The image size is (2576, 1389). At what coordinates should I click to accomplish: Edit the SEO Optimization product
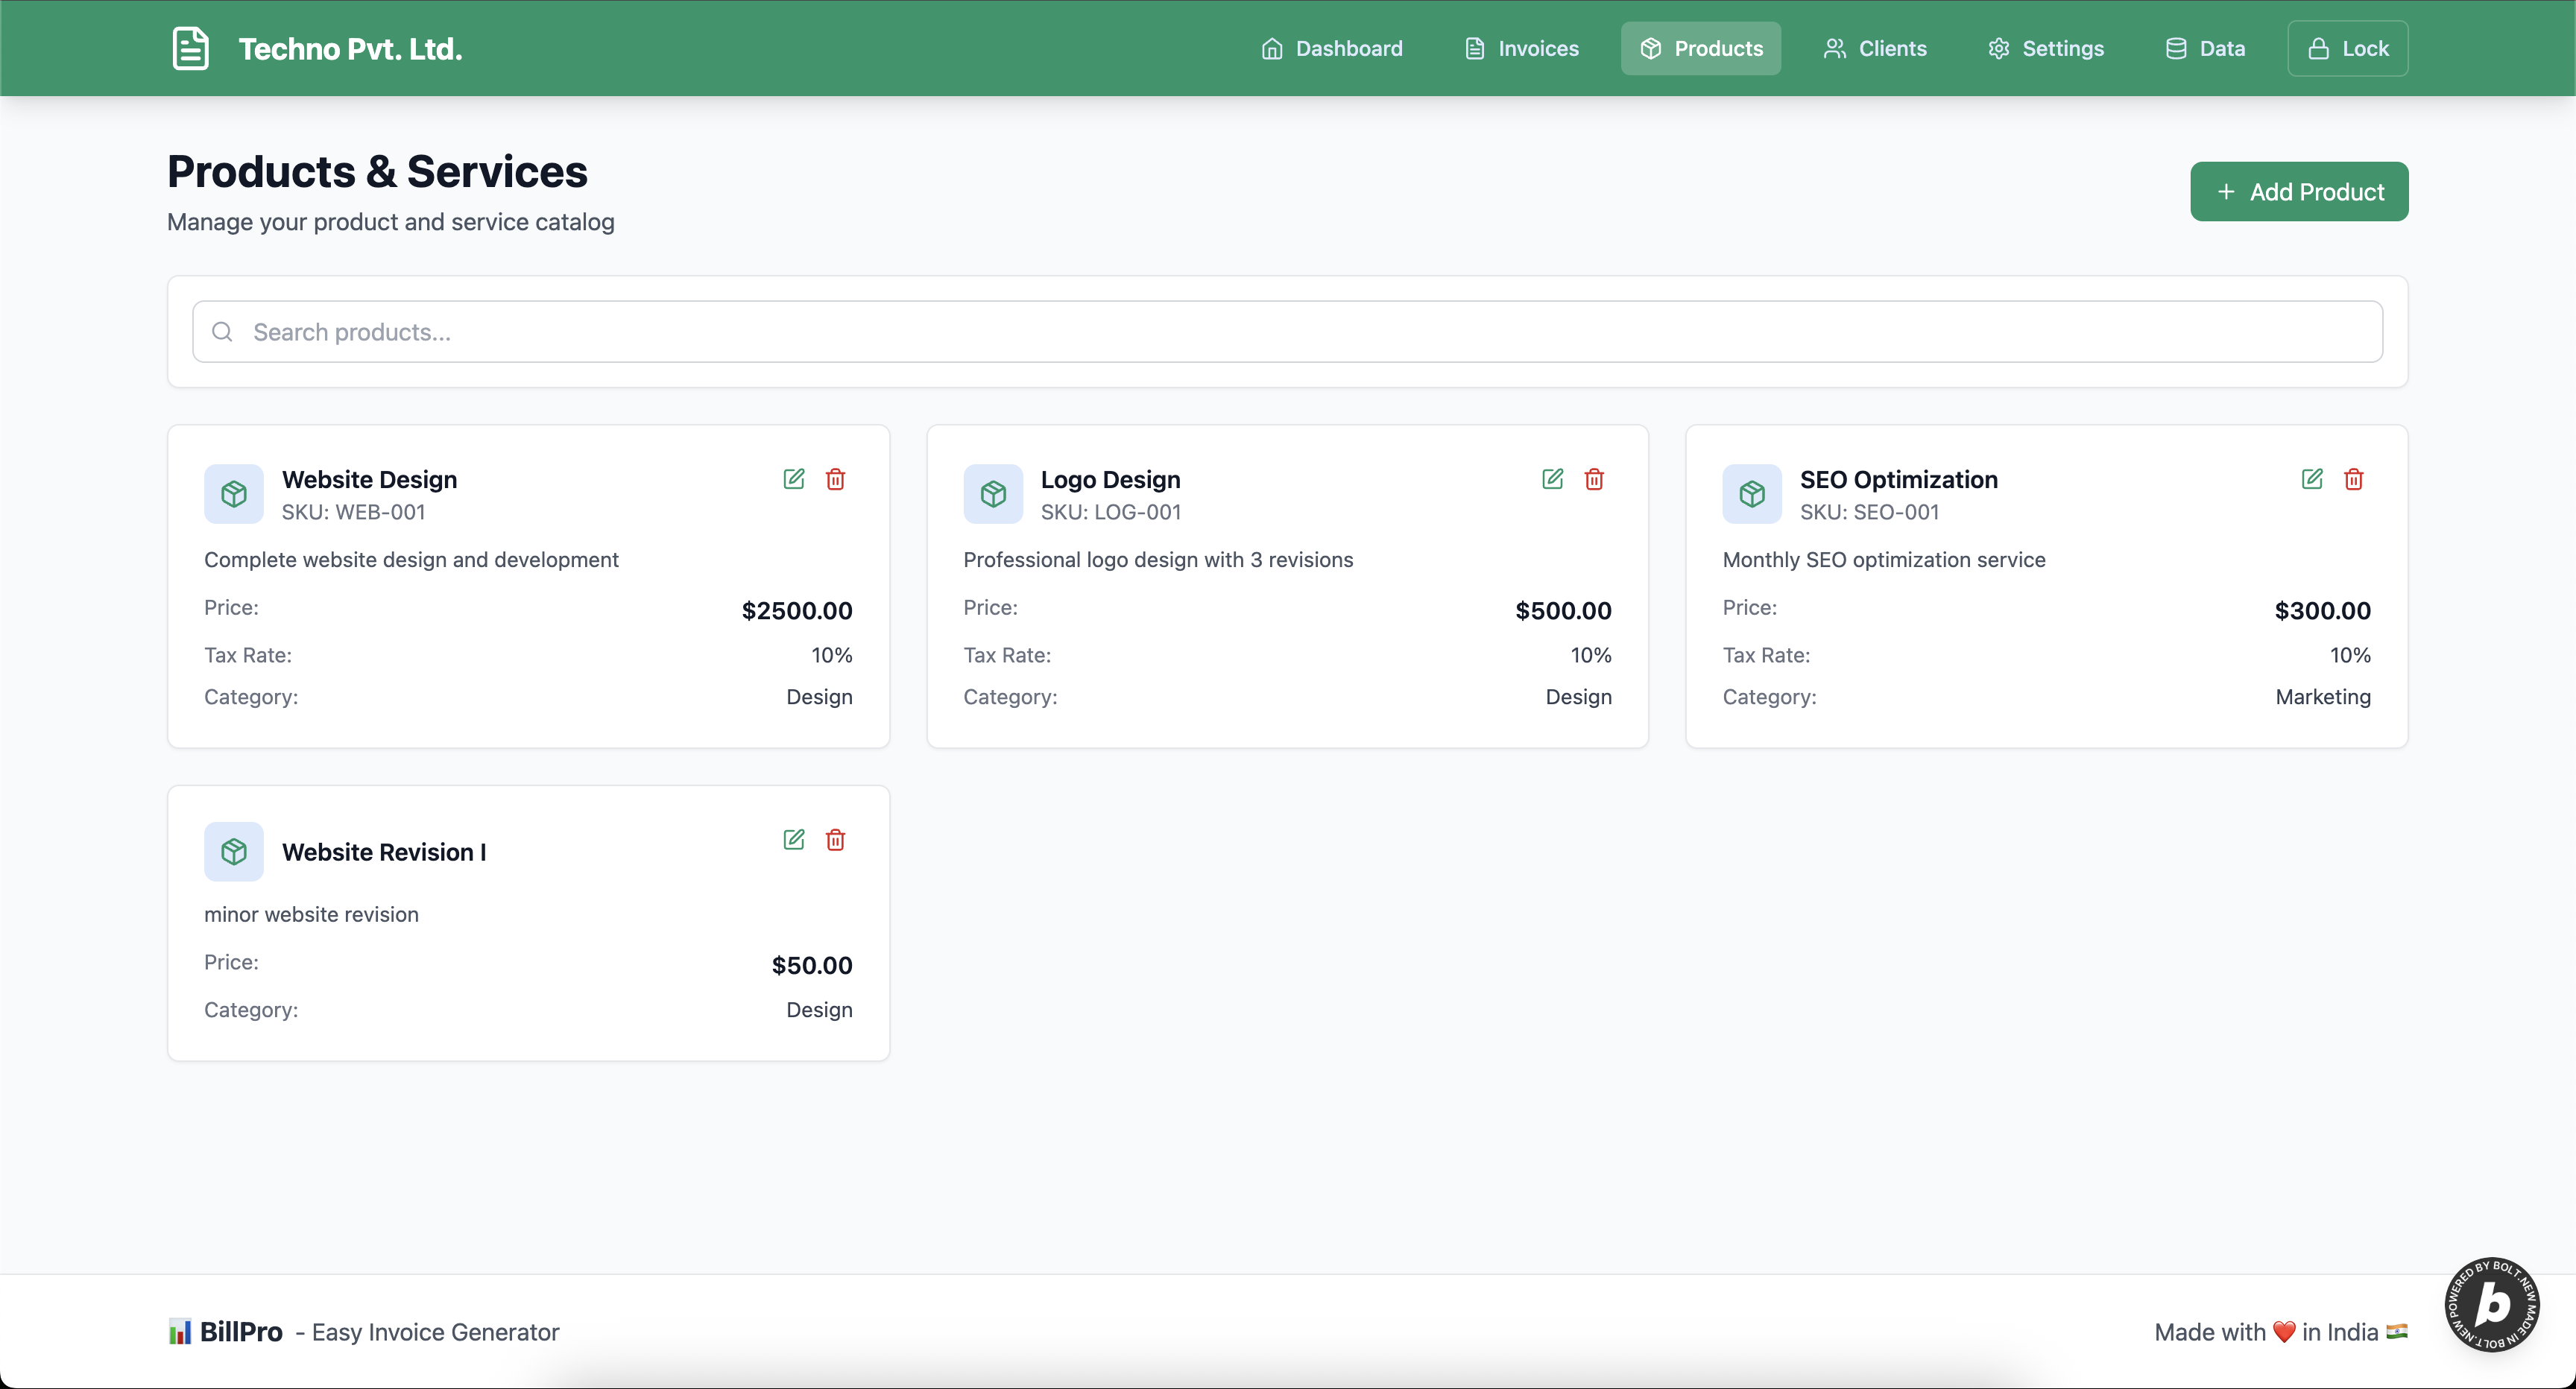coord(2311,479)
